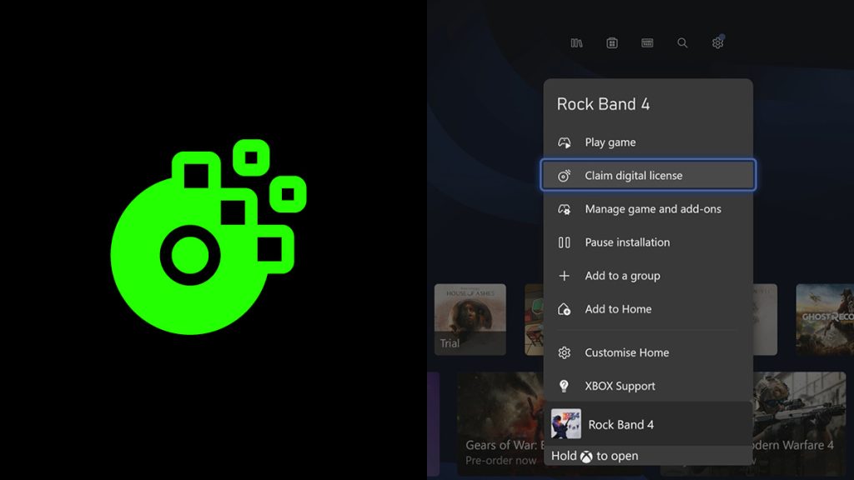The width and height of the screenshot is (854, 480).
Task: Select Add to Home
Action: tap(648, 309)
